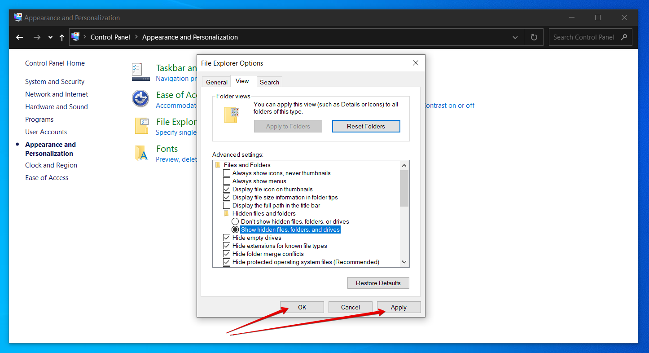Switch to the Search tab
This screenshot has height=353, width=649.
pyautogui.click(x=269, y=82)
